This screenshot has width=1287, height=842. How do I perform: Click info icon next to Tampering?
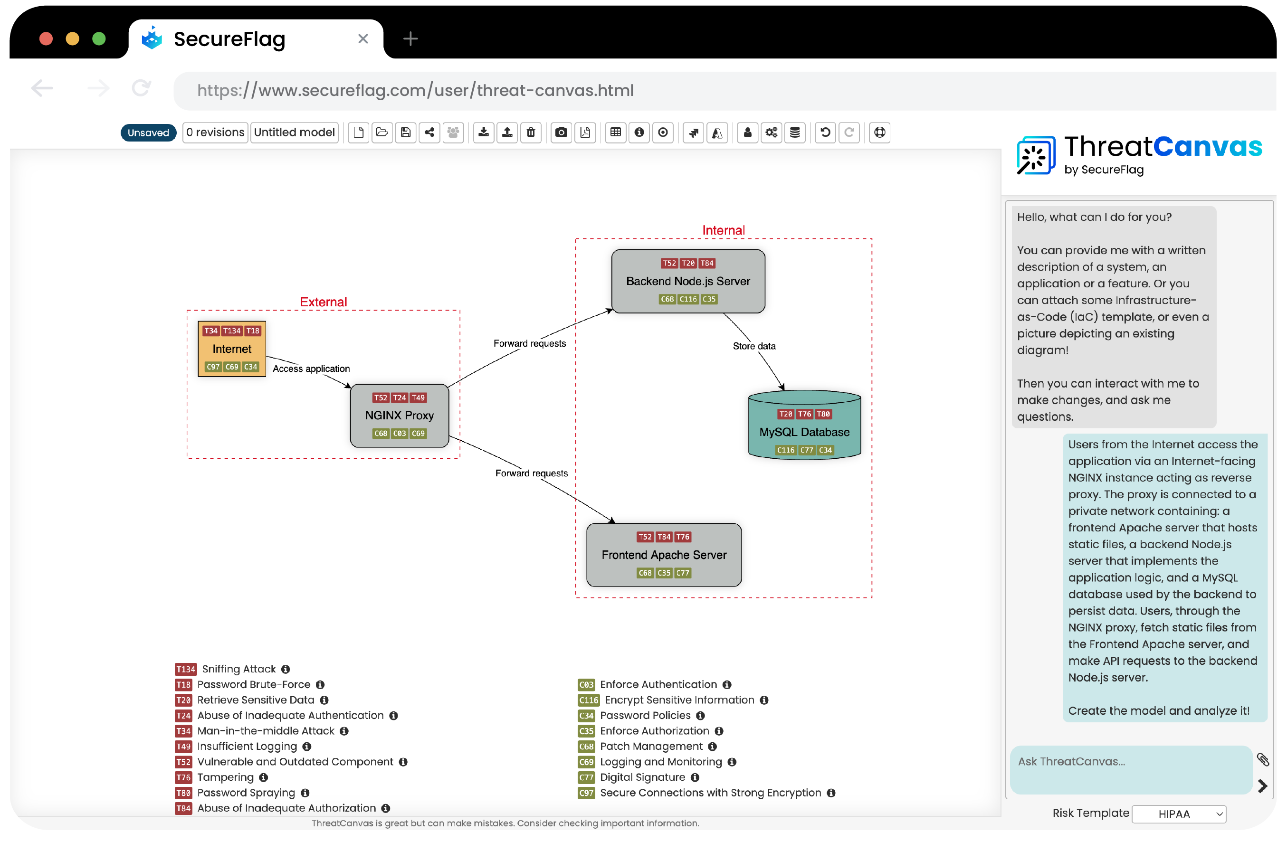263,778
